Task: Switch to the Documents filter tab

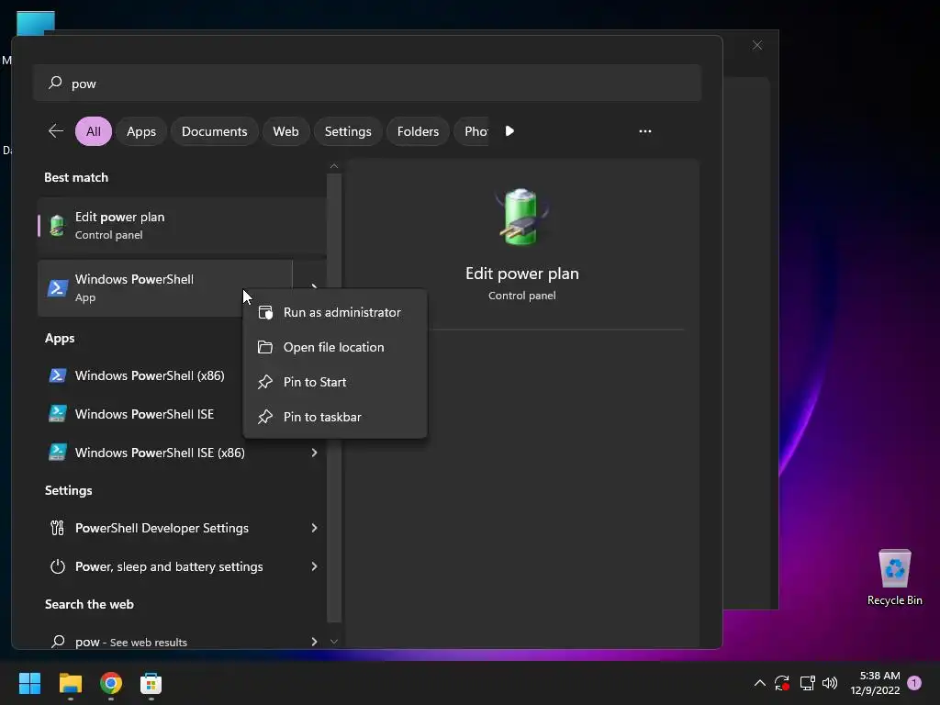Action: coord(214,130)
